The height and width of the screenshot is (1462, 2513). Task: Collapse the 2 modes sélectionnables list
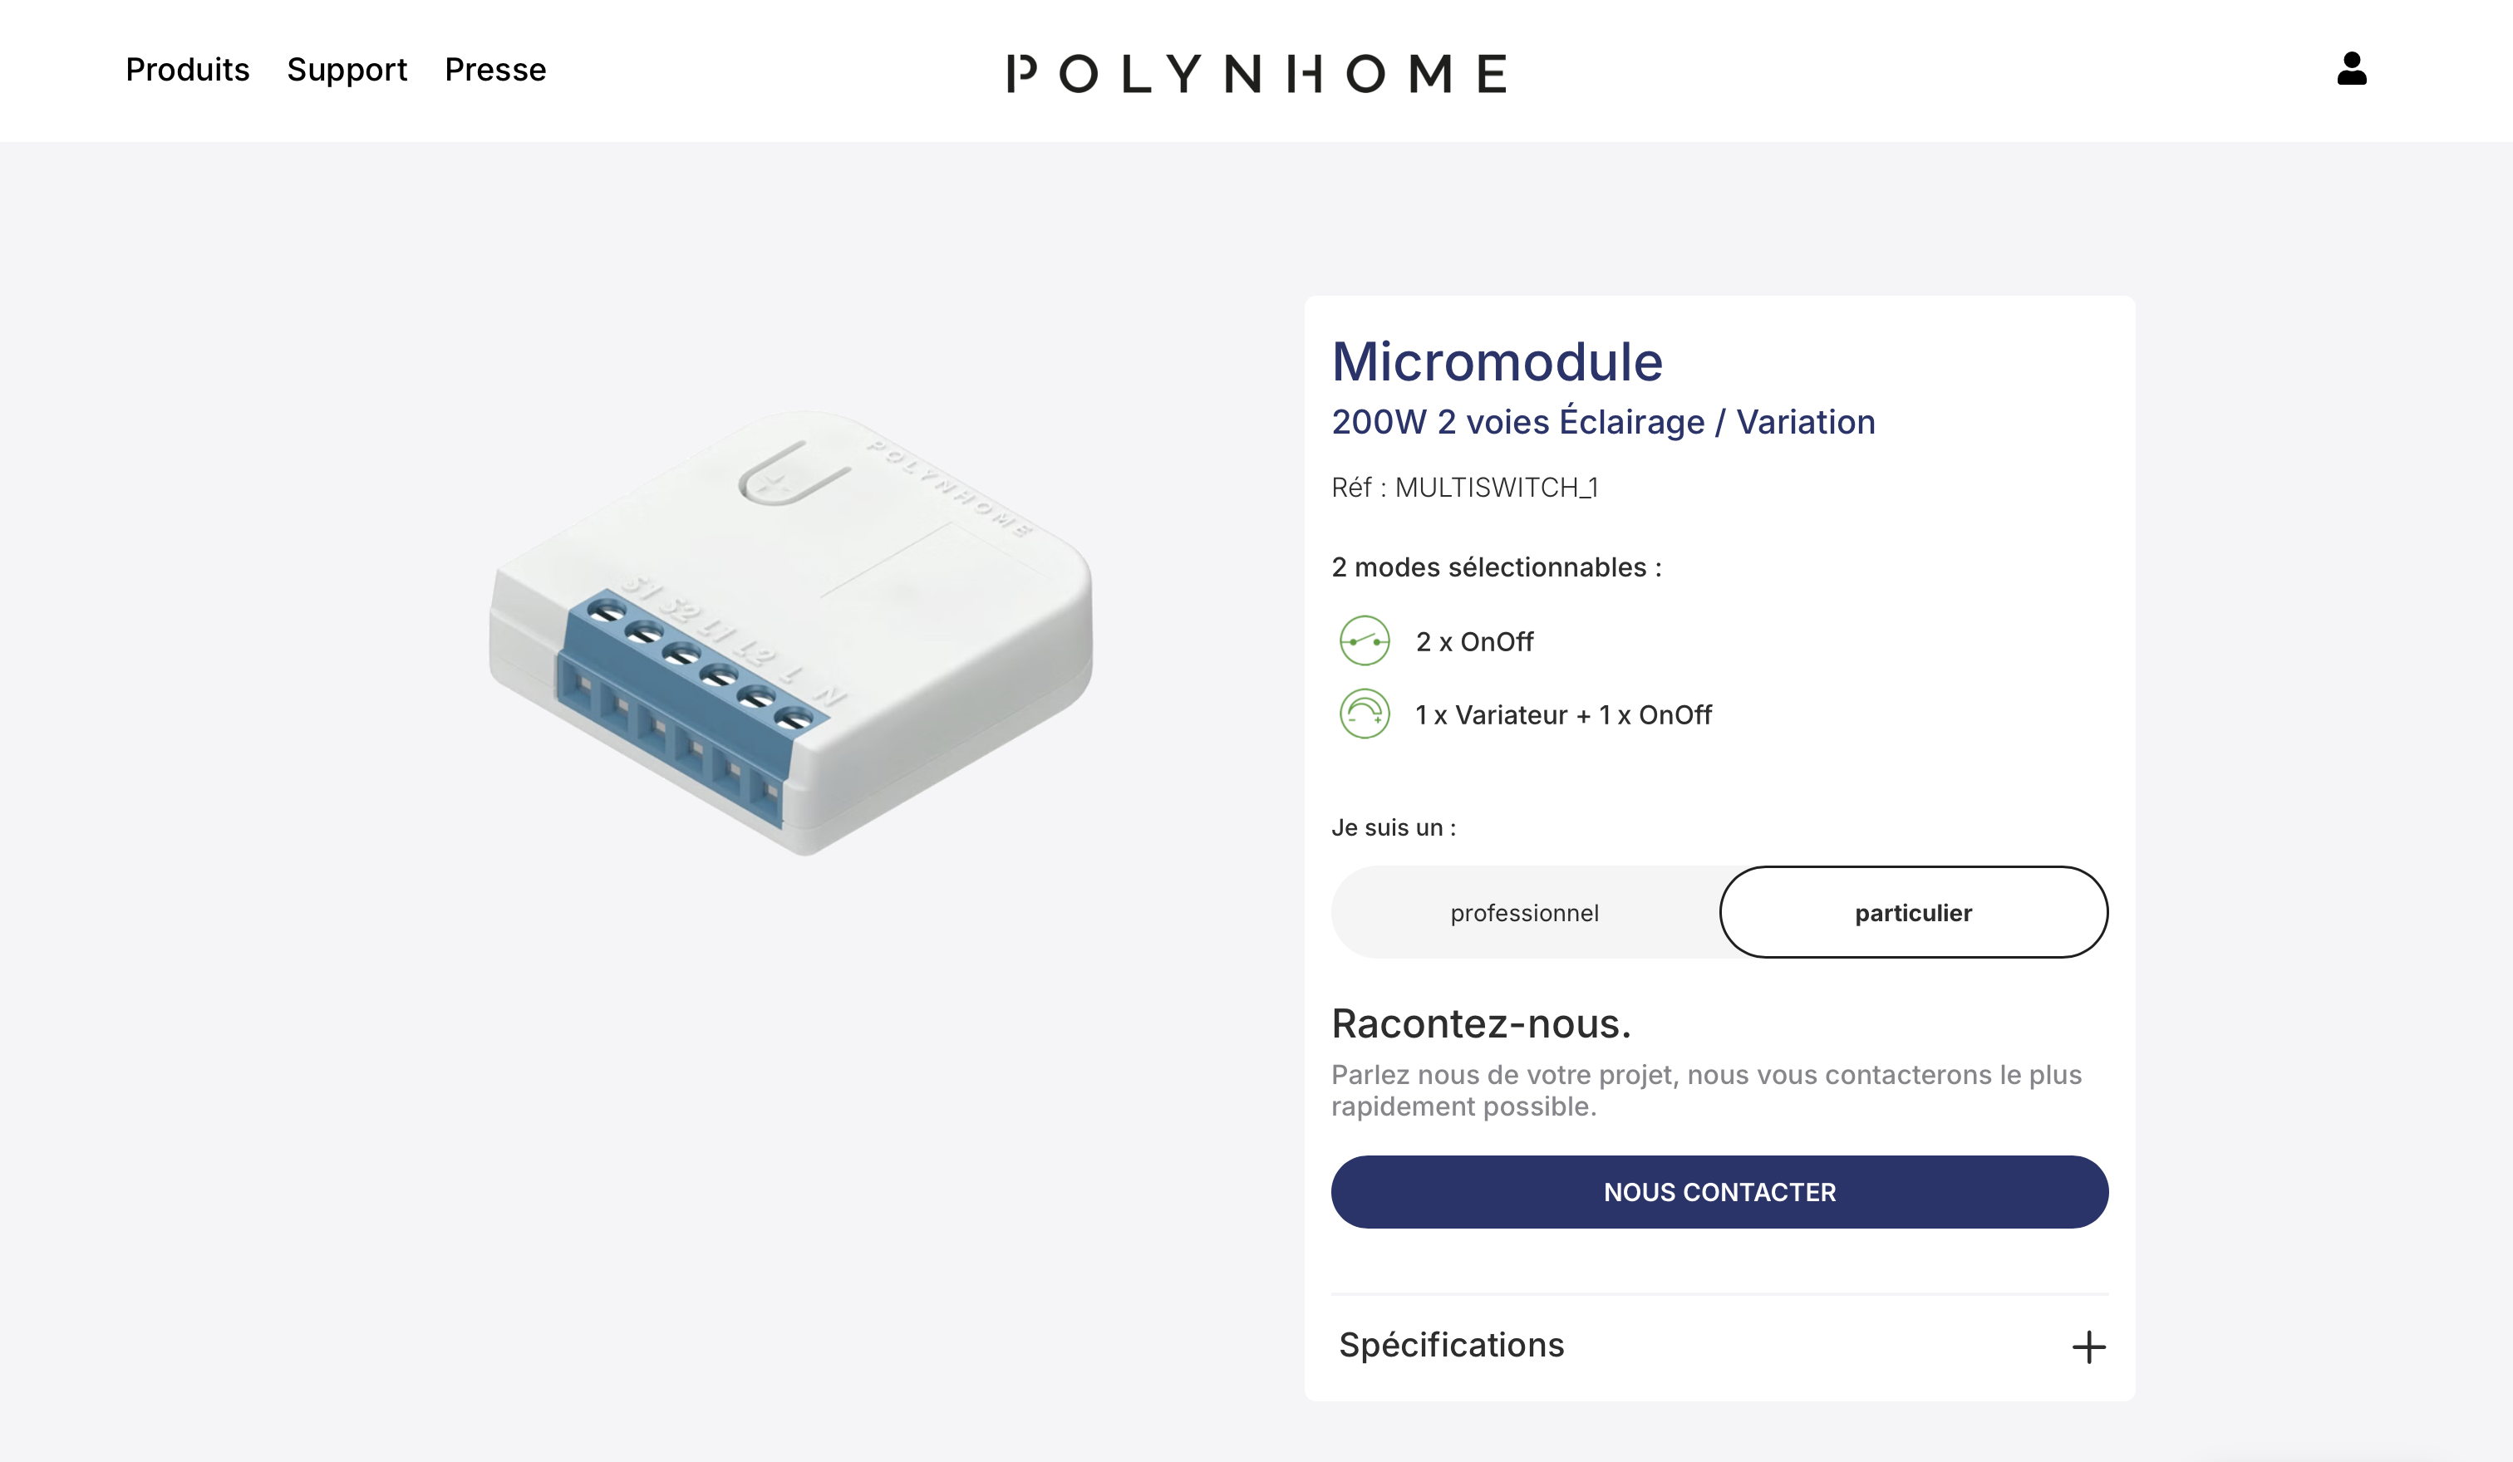pos(1496,566)
